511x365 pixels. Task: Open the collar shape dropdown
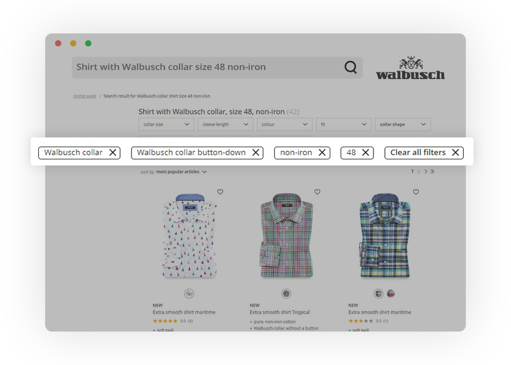(x=403, y=125)
